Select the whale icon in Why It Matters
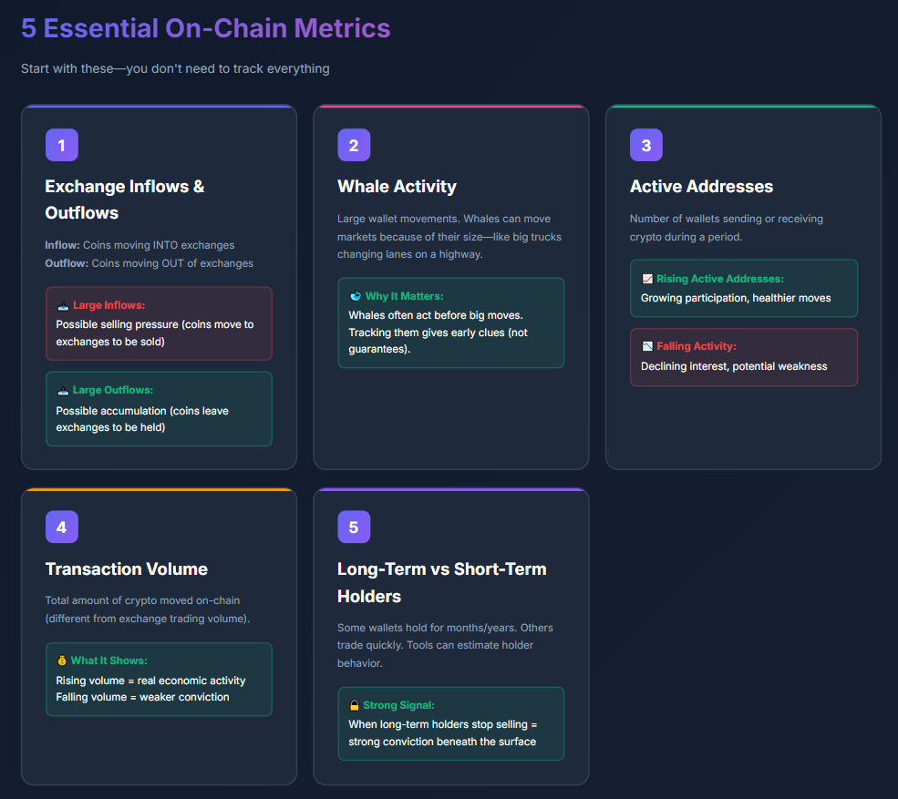Viewport: 898px width, 799px height. pos(356,295)
